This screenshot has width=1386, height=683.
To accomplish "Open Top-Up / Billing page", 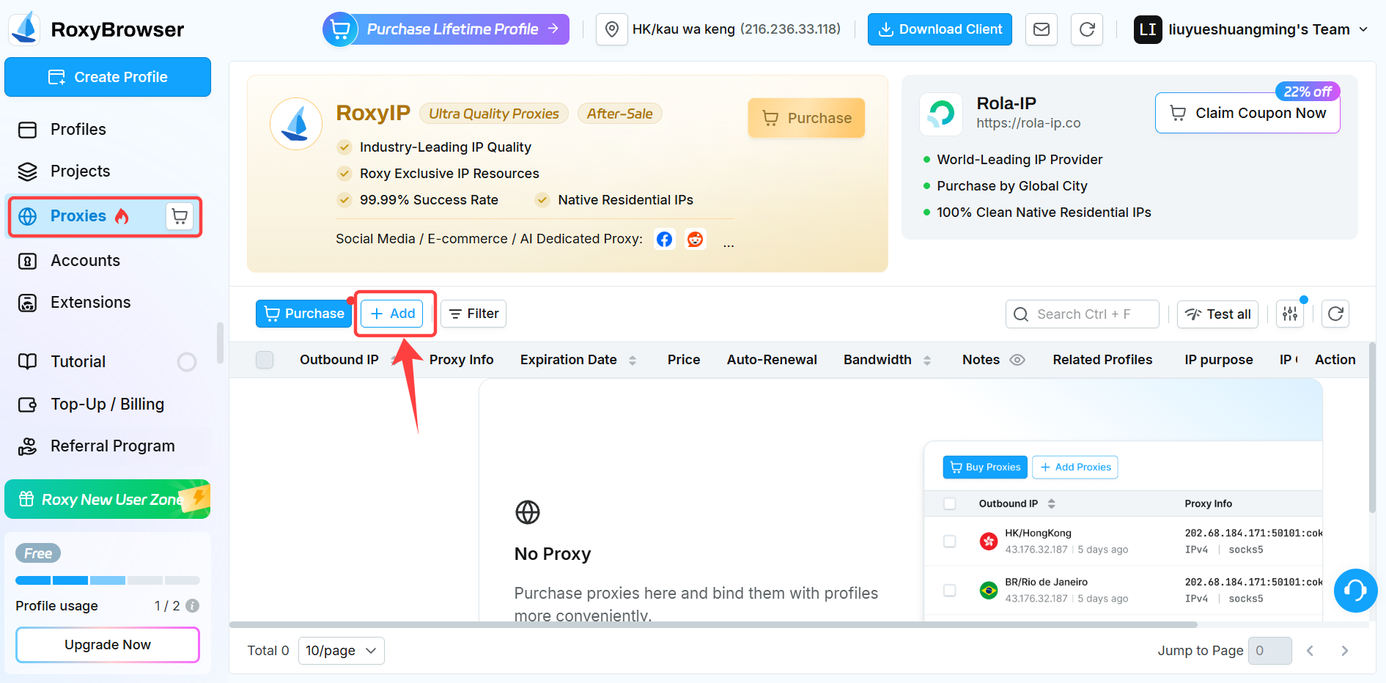I will coord(107,405).
